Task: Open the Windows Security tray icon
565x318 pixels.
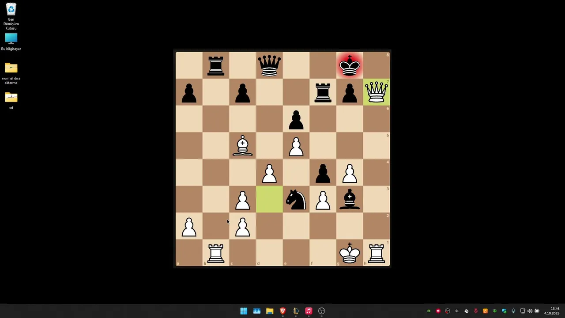Action: pyautogui.click(x=504, y=311)
